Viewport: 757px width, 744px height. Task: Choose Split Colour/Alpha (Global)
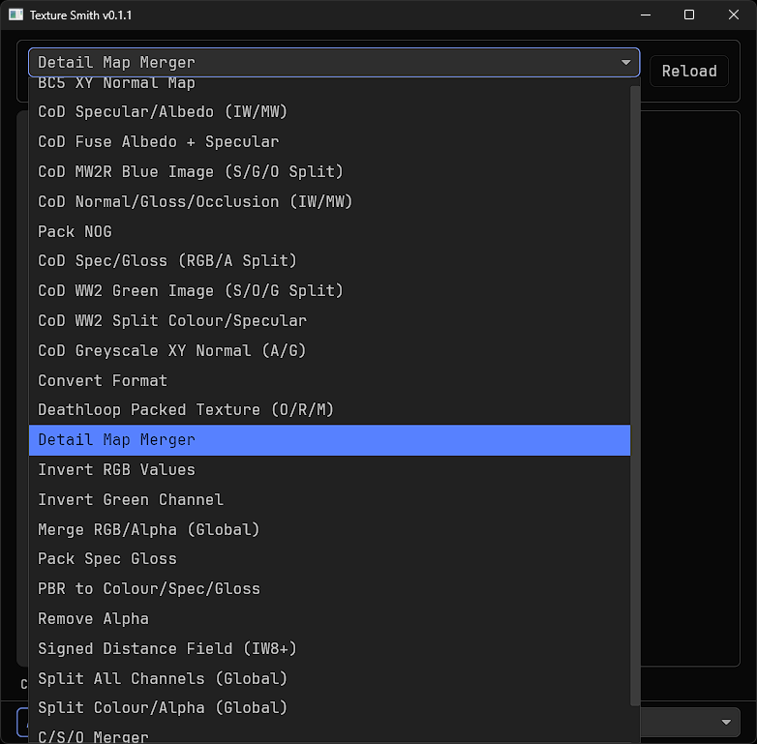pos(329,708)
